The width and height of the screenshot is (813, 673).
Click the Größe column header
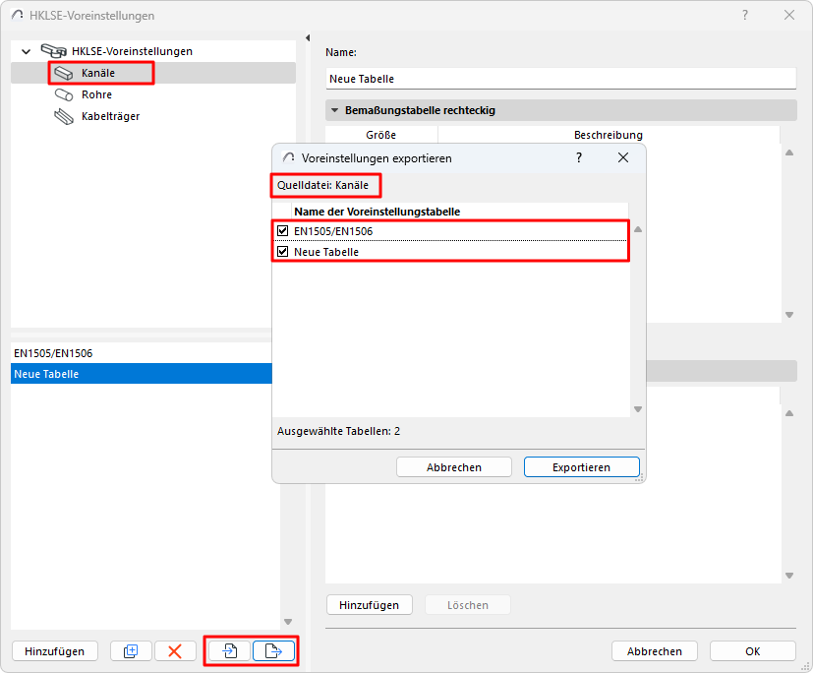pos(381,135)
